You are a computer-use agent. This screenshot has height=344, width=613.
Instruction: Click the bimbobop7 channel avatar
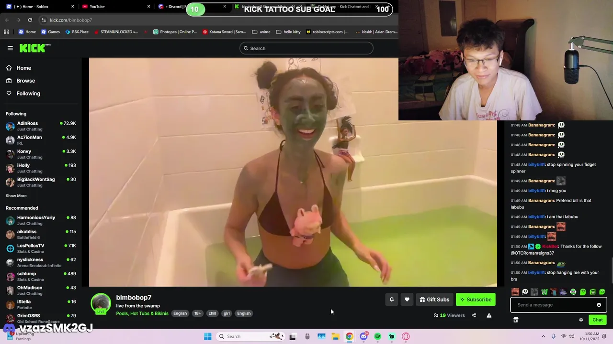[101, 303]
